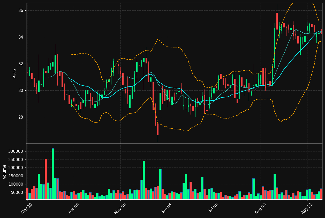Click the tallest green volume bar above 300000
This screenshot has height=218, width=325.
[53, 174]
